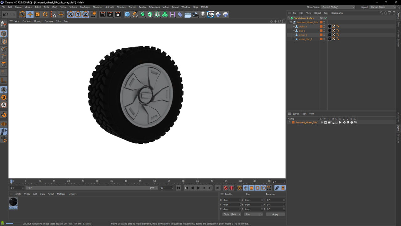Play animation forward
Viewport: 401px width, 226px height.
click(x=198, y=188)
